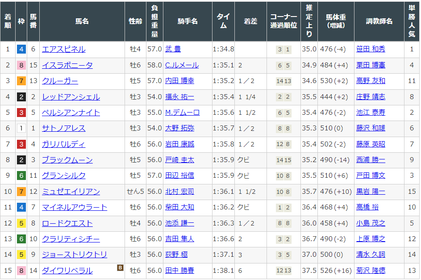This screenshot has width=421, height=280.
Task: Open horse link レッドアンシェル
Action: tap(71, 97)
